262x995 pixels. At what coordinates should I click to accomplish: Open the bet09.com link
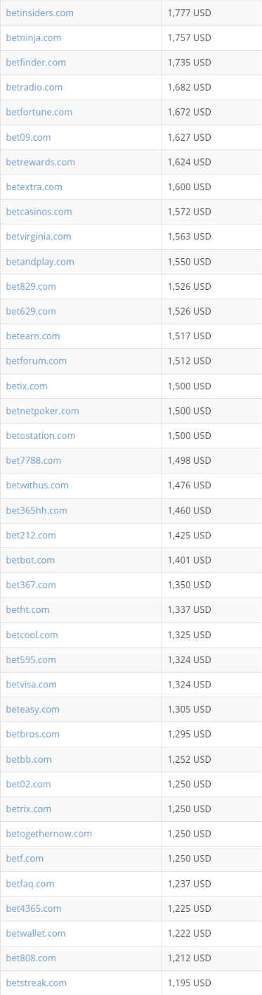[28, 137]
